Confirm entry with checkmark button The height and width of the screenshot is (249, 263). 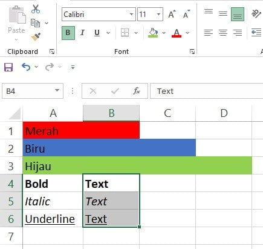click(115, 91)
